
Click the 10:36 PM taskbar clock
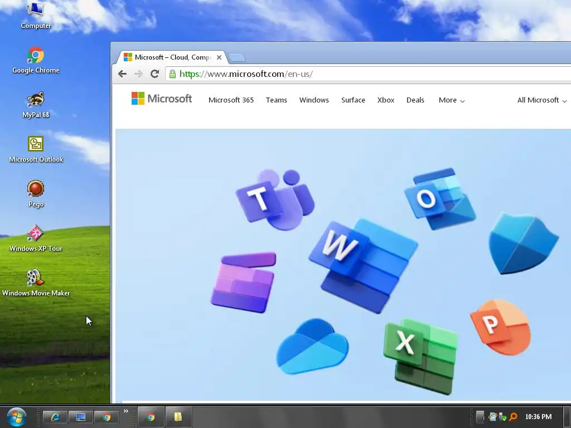point(538,417)
